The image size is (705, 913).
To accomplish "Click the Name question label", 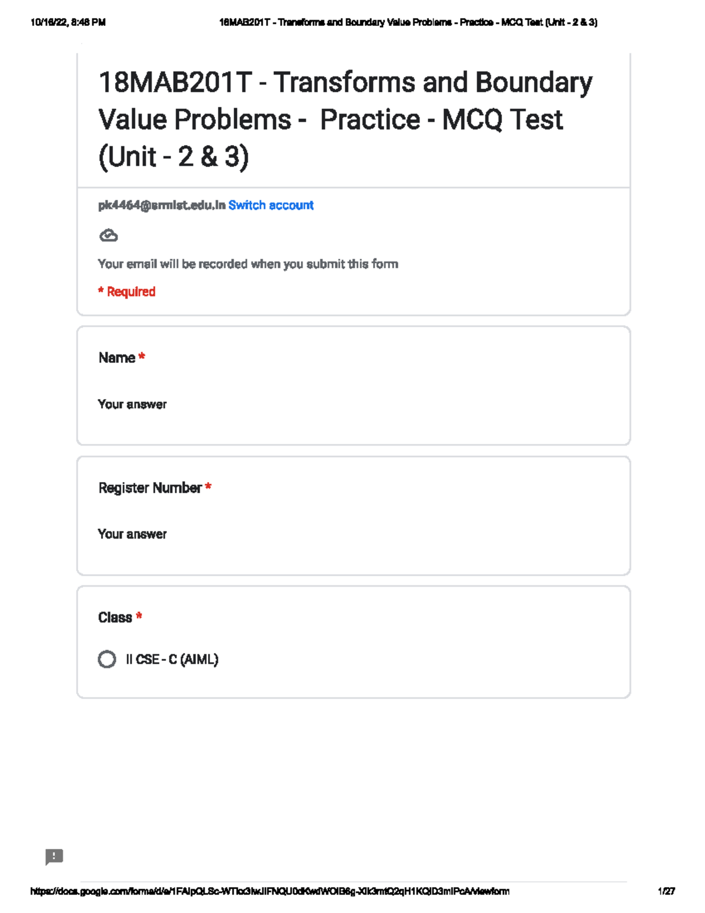I will click(x=117, y=358).
